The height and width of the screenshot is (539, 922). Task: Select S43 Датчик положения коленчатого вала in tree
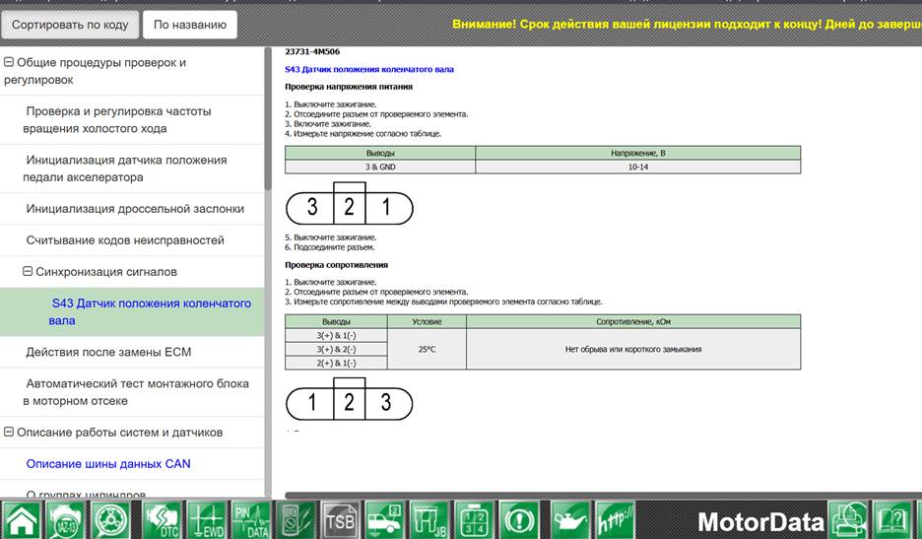(x=132, y=311)
